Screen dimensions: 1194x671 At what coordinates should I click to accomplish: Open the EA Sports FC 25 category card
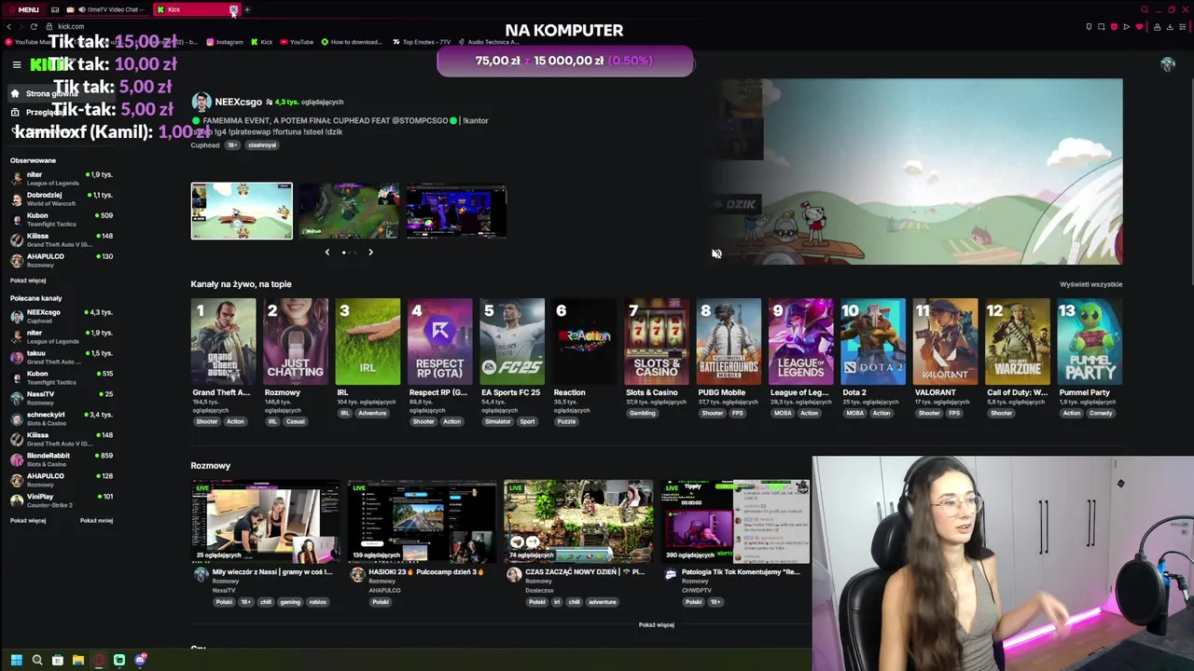tap(512, 341)
